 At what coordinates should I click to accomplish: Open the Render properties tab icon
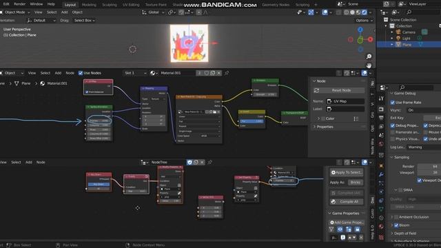(381, 109)
